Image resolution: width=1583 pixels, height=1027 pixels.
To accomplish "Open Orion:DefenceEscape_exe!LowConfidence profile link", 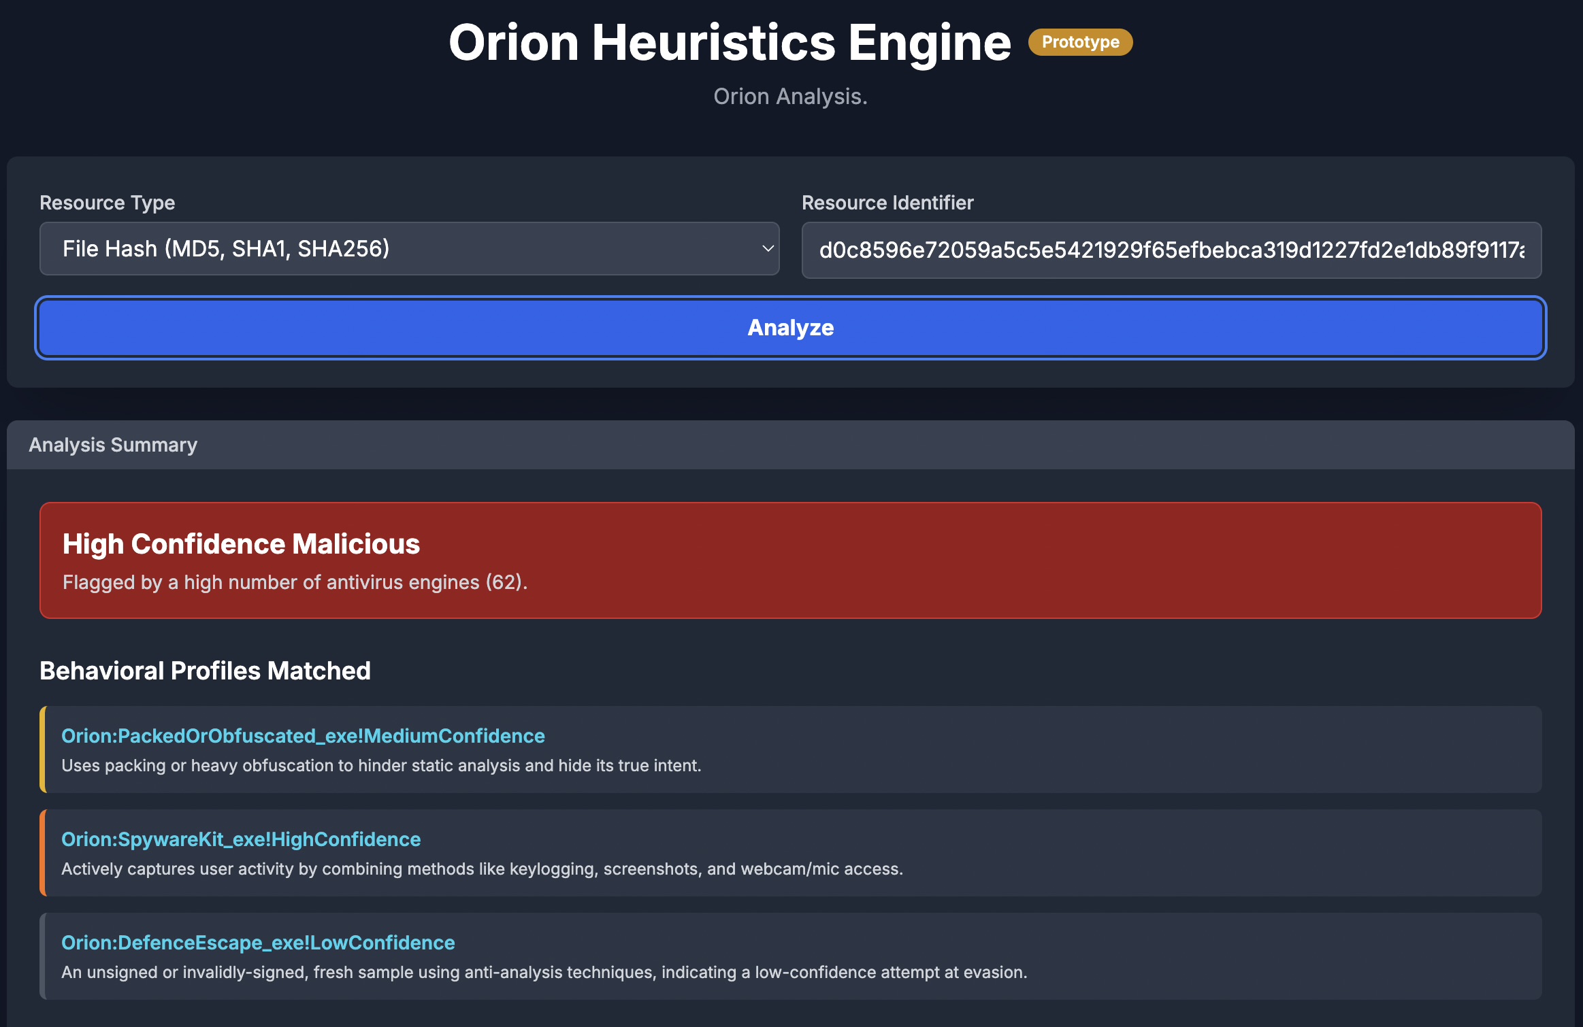I will pyautogui.click(x=258, y=943).
